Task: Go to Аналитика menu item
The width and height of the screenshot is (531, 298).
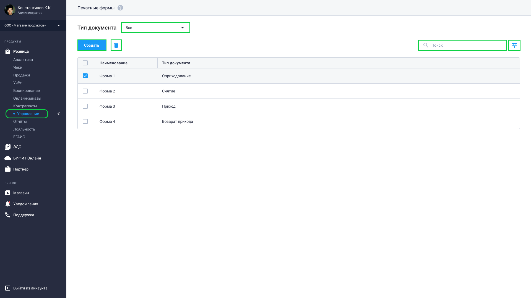Action: click(x=23, y=60)
